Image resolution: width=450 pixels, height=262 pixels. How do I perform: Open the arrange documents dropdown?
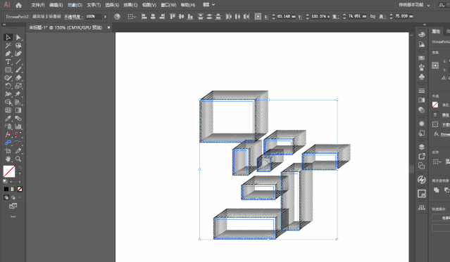pyautogui.click(x=209, y=5)
